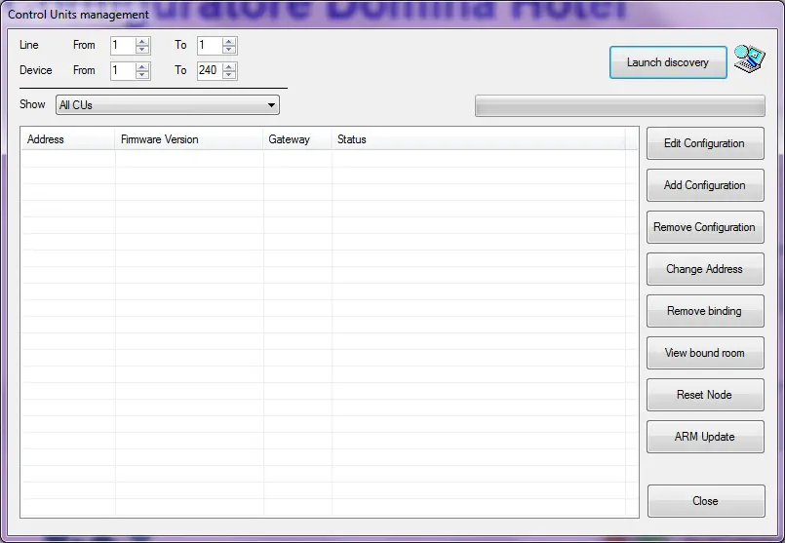Click the Status column header
785x543 pixels.
tap(478, 139)
